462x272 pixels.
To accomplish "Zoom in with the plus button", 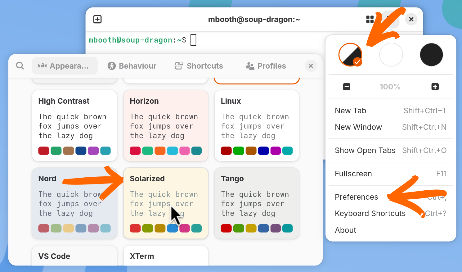I will pyautogui.click(x=435, y=87).
